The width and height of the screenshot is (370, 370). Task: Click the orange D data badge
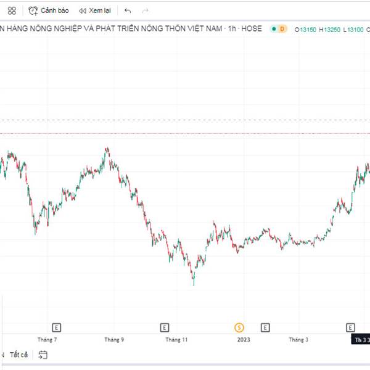(282, 29)
